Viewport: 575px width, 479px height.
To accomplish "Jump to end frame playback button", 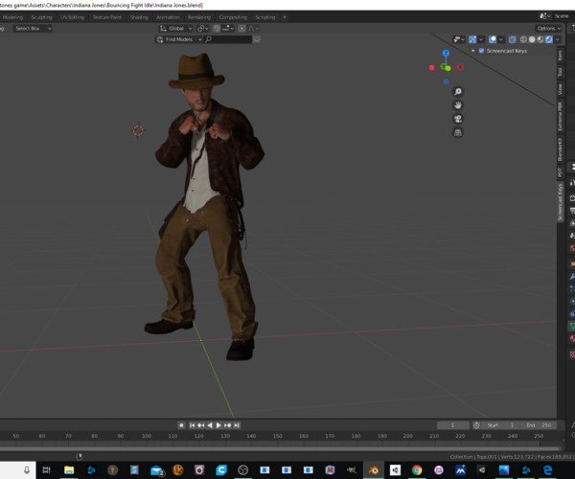I will click(x=237, y=425).
